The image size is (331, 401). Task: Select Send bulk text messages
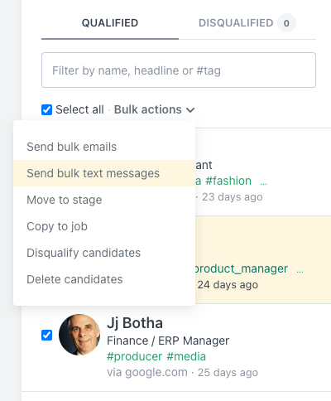[104, 173]
